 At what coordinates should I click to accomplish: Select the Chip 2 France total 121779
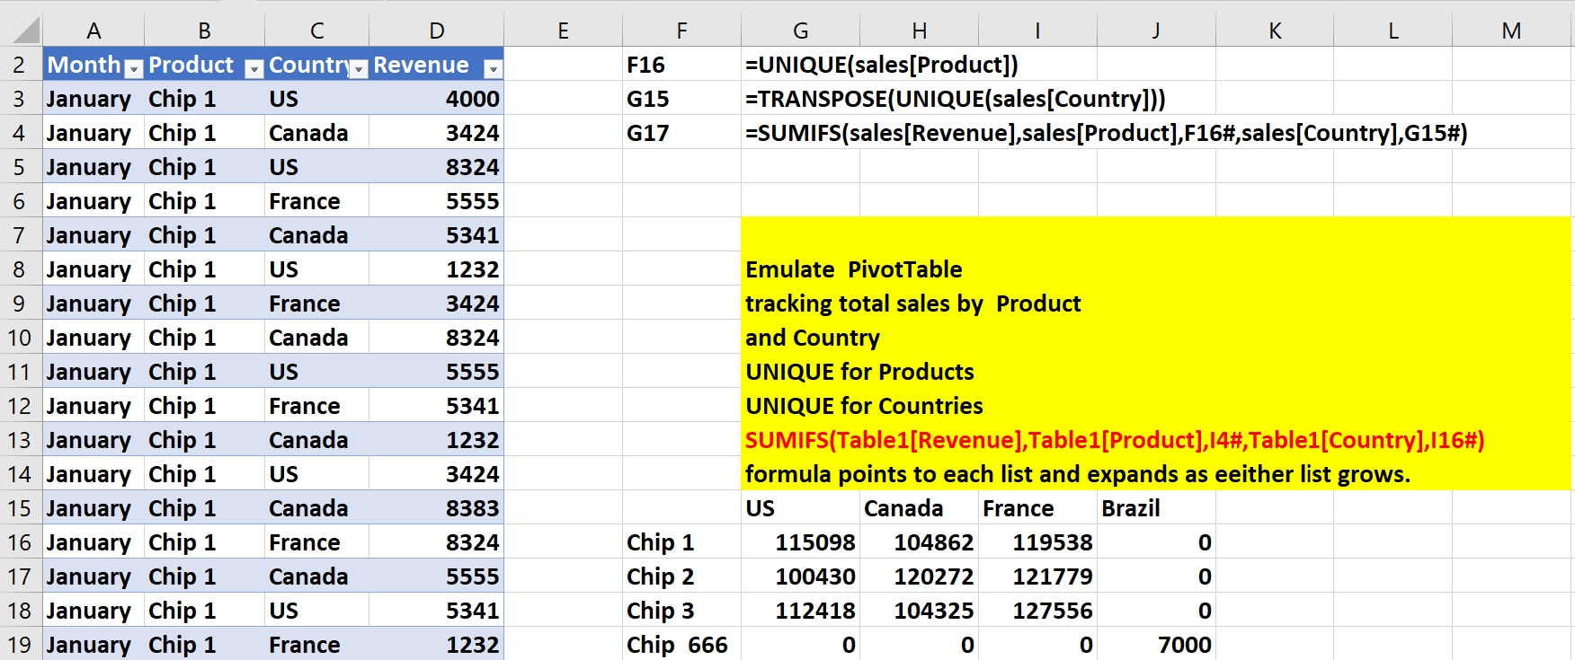[x=1052, y=576]
